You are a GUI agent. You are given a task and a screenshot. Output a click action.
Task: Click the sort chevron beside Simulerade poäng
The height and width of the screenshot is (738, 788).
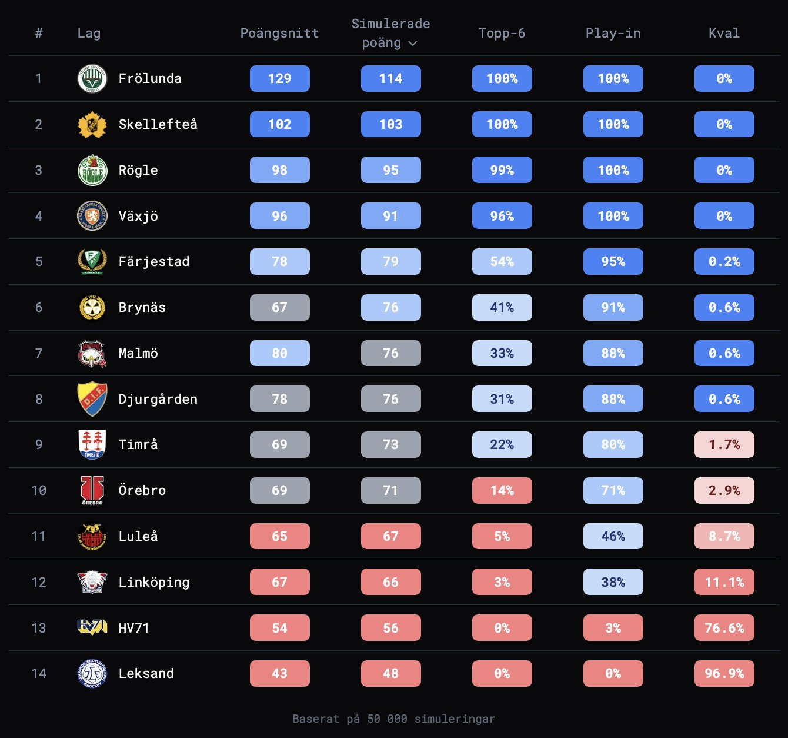(413, 44)
